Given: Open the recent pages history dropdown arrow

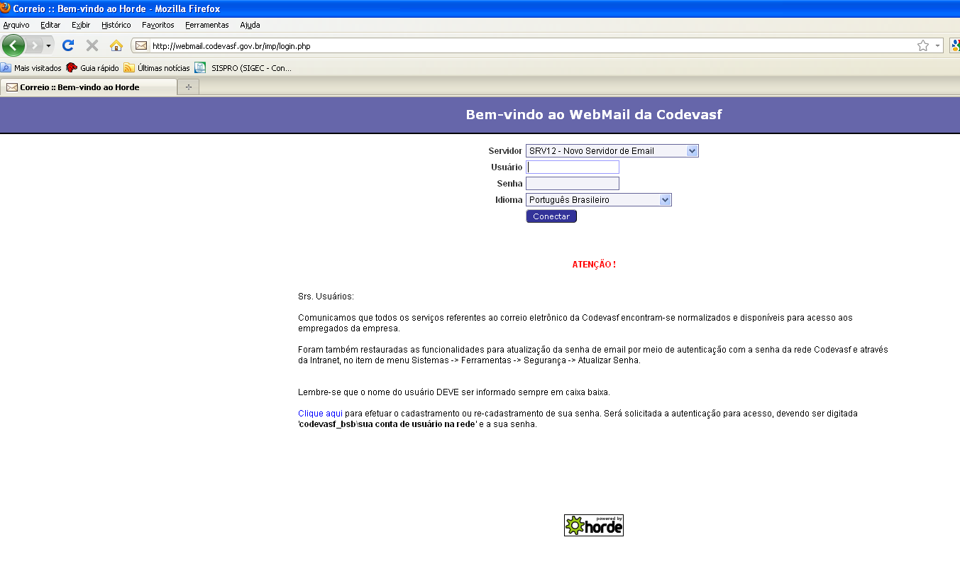Looking at the screenshot, I should pyautogui.click(x=48, y=46).
